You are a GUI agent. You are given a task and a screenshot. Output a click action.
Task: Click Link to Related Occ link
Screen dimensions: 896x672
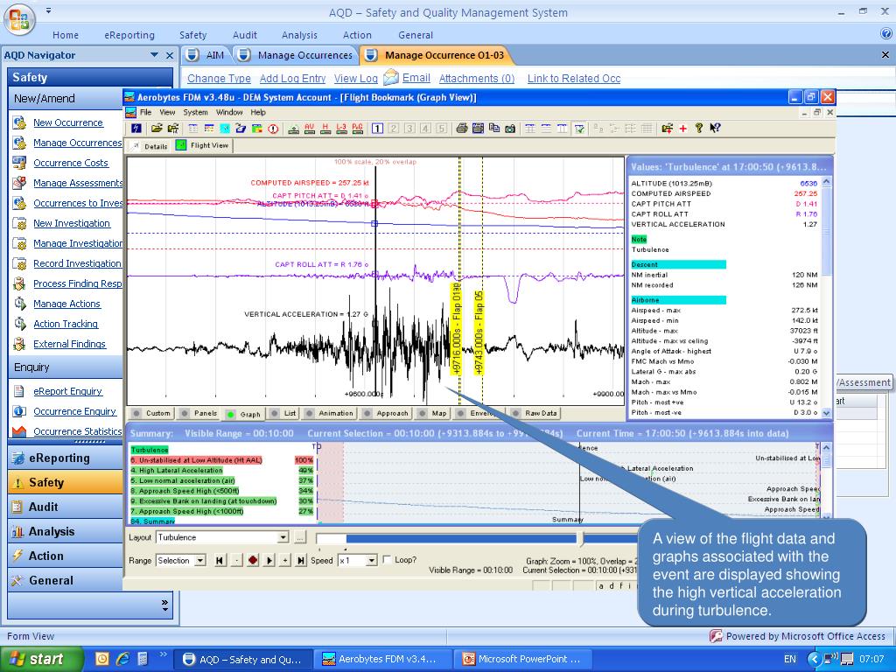pyautogui.click(x=574, y=78)
